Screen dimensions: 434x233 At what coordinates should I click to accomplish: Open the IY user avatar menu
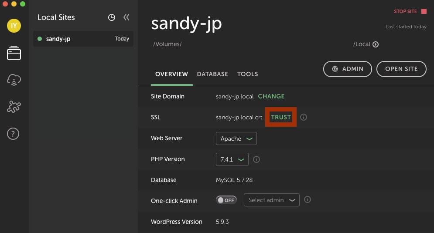14,26
